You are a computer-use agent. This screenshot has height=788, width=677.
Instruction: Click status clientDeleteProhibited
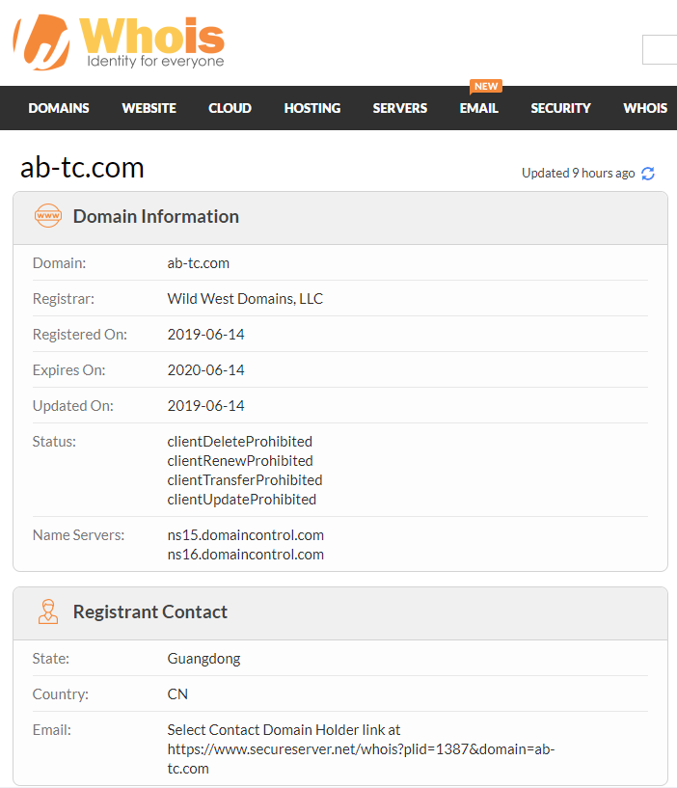[x=240, y=442]
